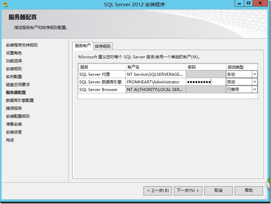Click the NT AUTHORITY\LOCAL SER... account cell
This screenshot has width=271, height=204.
[x=156, y=89]
